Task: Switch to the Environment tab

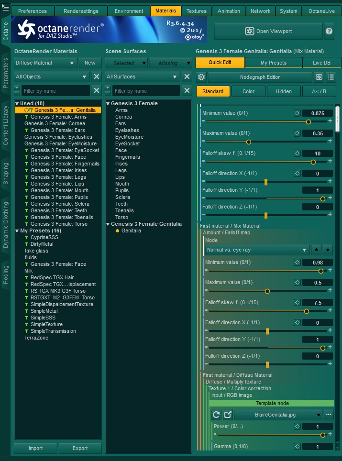Action: point(129,11)
